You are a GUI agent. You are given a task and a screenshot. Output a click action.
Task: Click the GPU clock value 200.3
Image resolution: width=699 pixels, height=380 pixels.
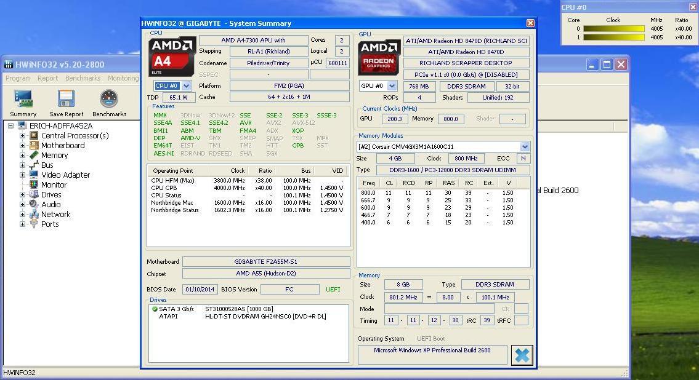tap(395, 119)
